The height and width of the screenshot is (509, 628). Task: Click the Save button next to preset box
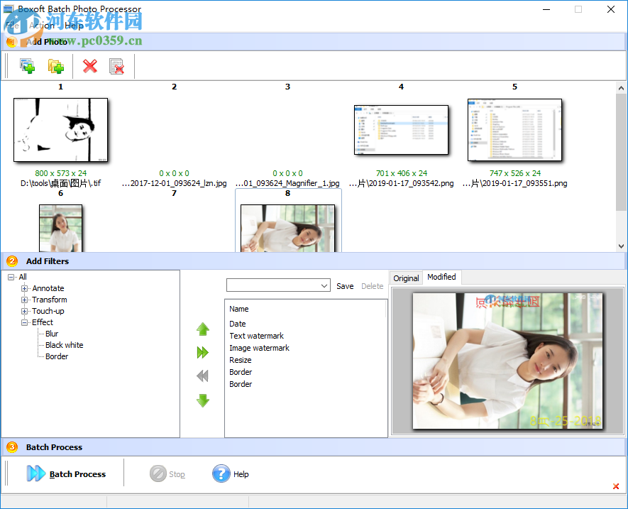point(345,286)
